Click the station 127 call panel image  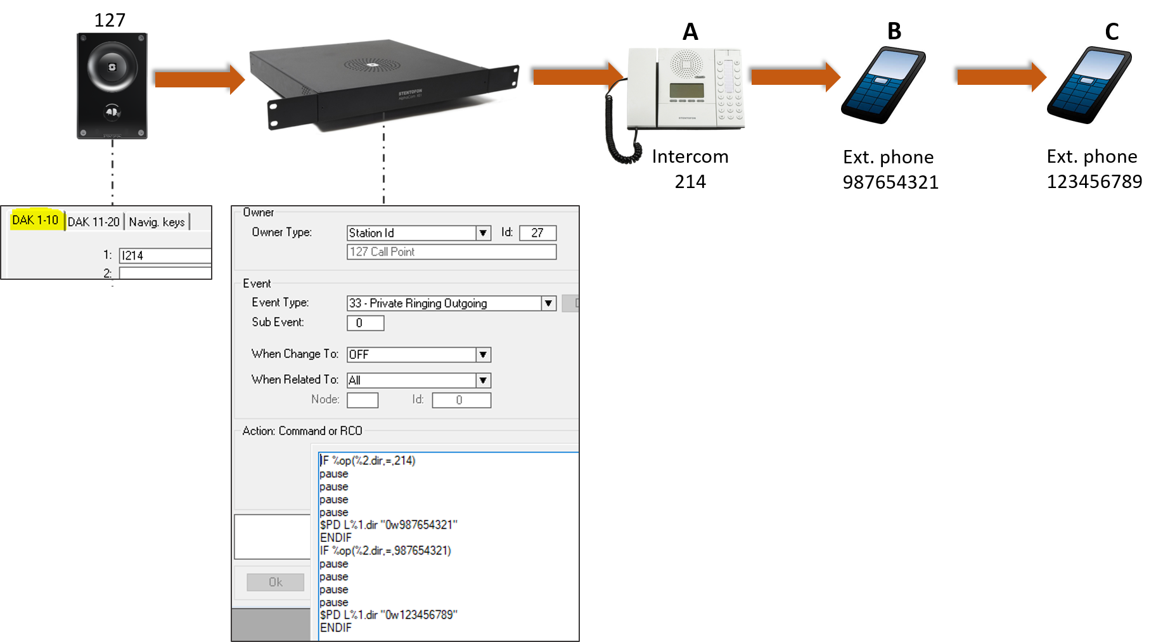click(112, 85)
